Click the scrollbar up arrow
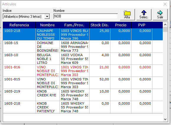 tap(165, 25)
